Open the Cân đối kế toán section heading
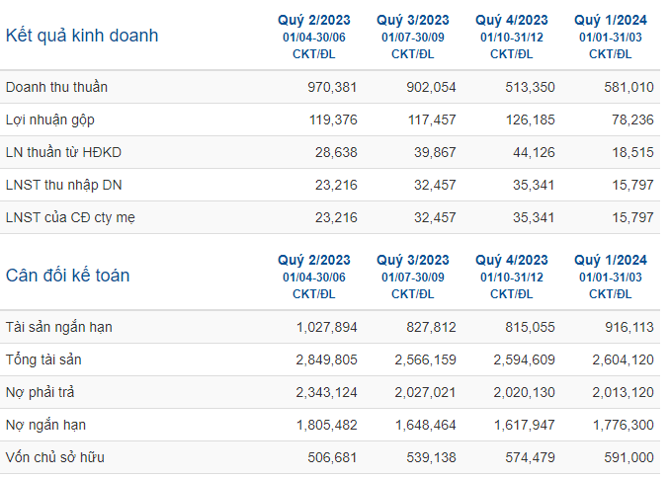 67,276
